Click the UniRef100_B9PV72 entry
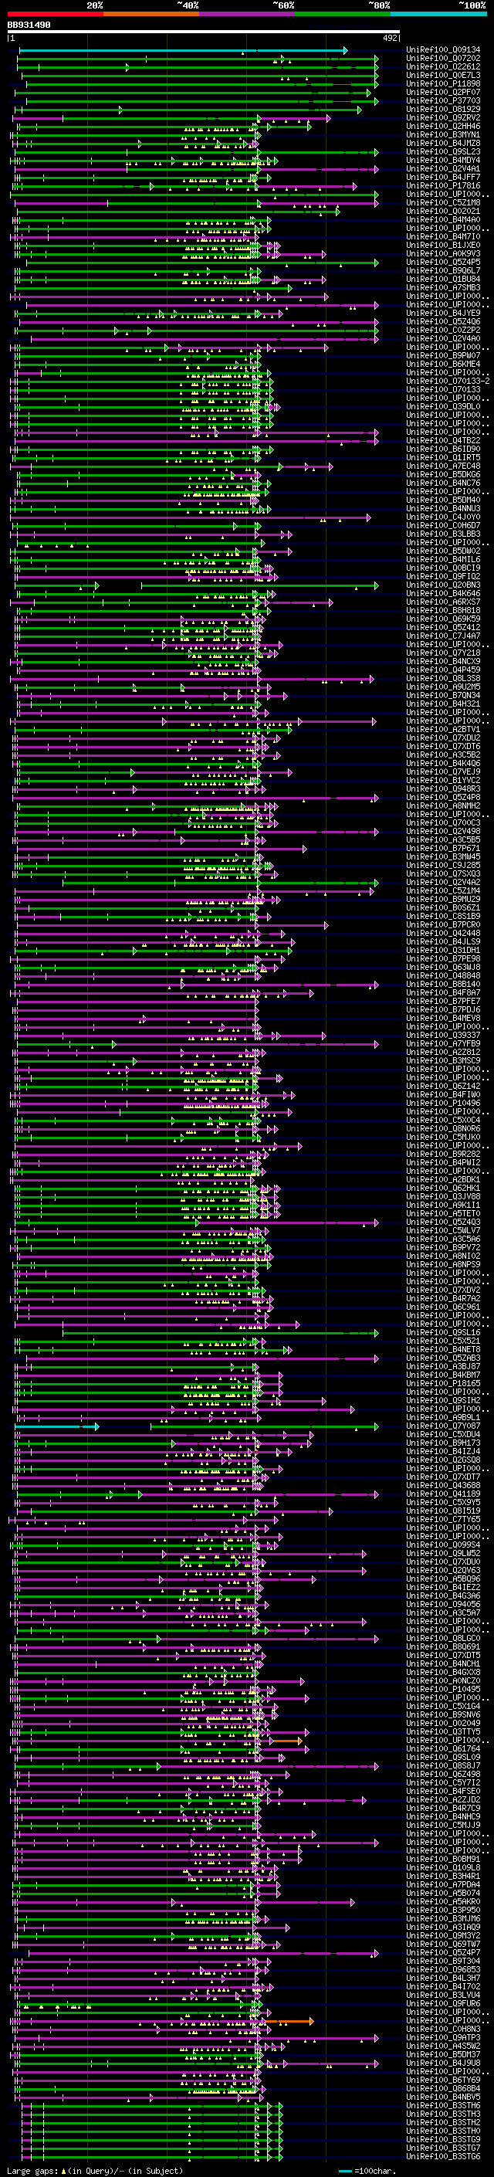Screen dimensions: 494x2177 click(442, 1247)
